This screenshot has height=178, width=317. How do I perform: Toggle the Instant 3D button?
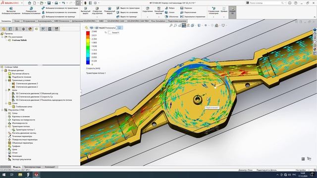point(232,12)
